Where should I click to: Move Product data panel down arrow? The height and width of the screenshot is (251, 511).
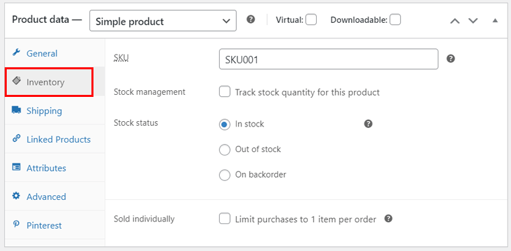click(473, 21)
